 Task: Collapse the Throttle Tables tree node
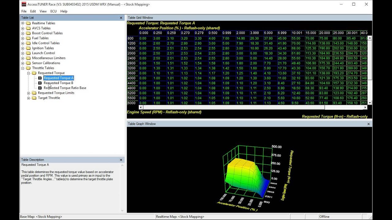[23, 68]
